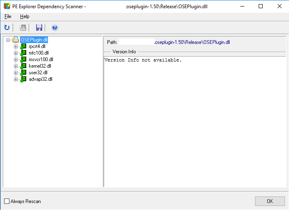Open the File menu
This screenshot has width=289, height=210.
8,16
